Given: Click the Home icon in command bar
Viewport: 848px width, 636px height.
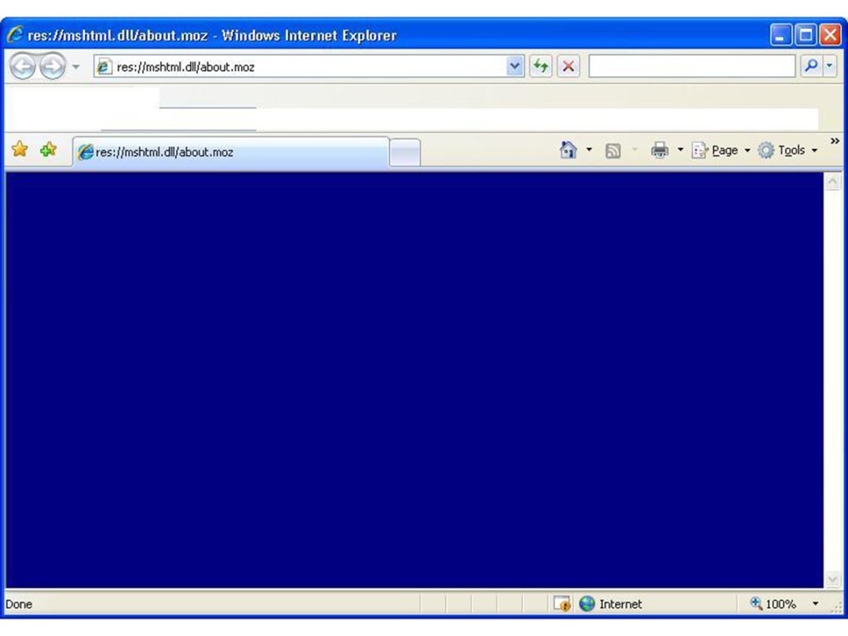Looking at the screenshot, I should [x=568, y=150].
